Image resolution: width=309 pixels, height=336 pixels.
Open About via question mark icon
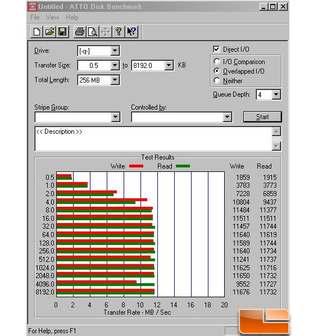(x=119, y=32)
